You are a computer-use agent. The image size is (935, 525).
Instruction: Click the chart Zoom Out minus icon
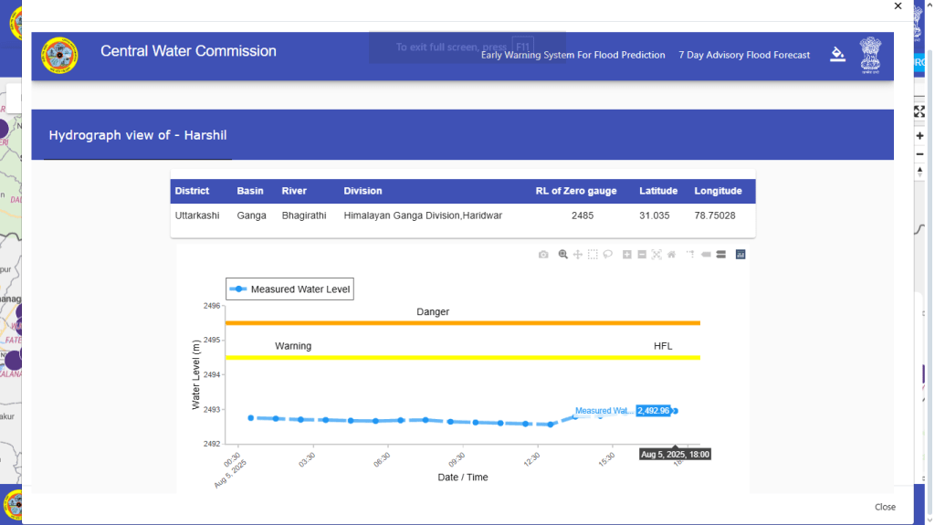pos(642,255)
